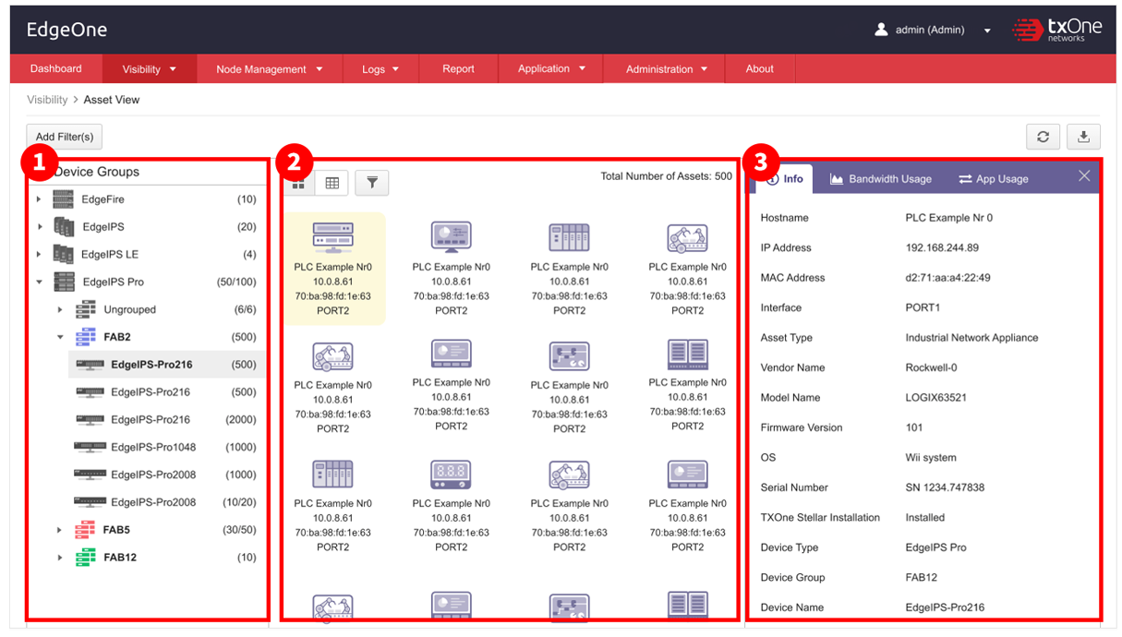
Task: Click the FAB12 green group icon
Action: (x=85, y=558)
